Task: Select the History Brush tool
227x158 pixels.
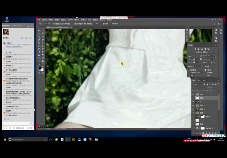Action: 39,49
